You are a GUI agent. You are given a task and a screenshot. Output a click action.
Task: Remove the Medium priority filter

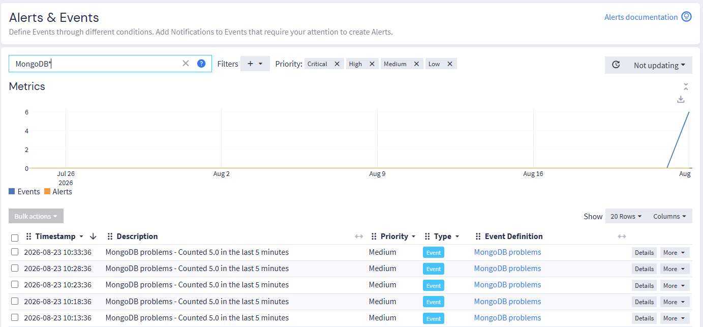(416, 64)
